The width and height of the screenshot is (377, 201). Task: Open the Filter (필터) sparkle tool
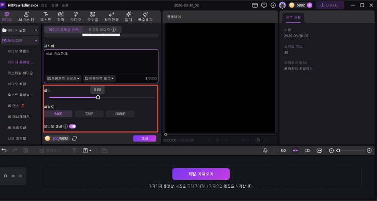pos(128,17)
